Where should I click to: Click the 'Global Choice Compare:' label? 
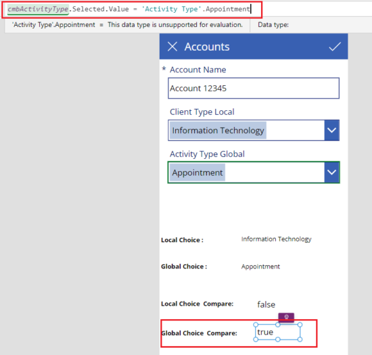pos(199,333)
